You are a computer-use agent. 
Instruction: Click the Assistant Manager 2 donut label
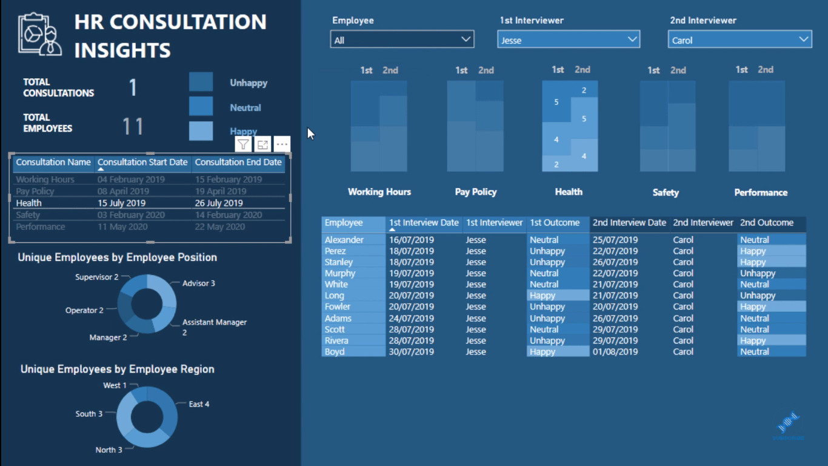[x=215, y=327]
